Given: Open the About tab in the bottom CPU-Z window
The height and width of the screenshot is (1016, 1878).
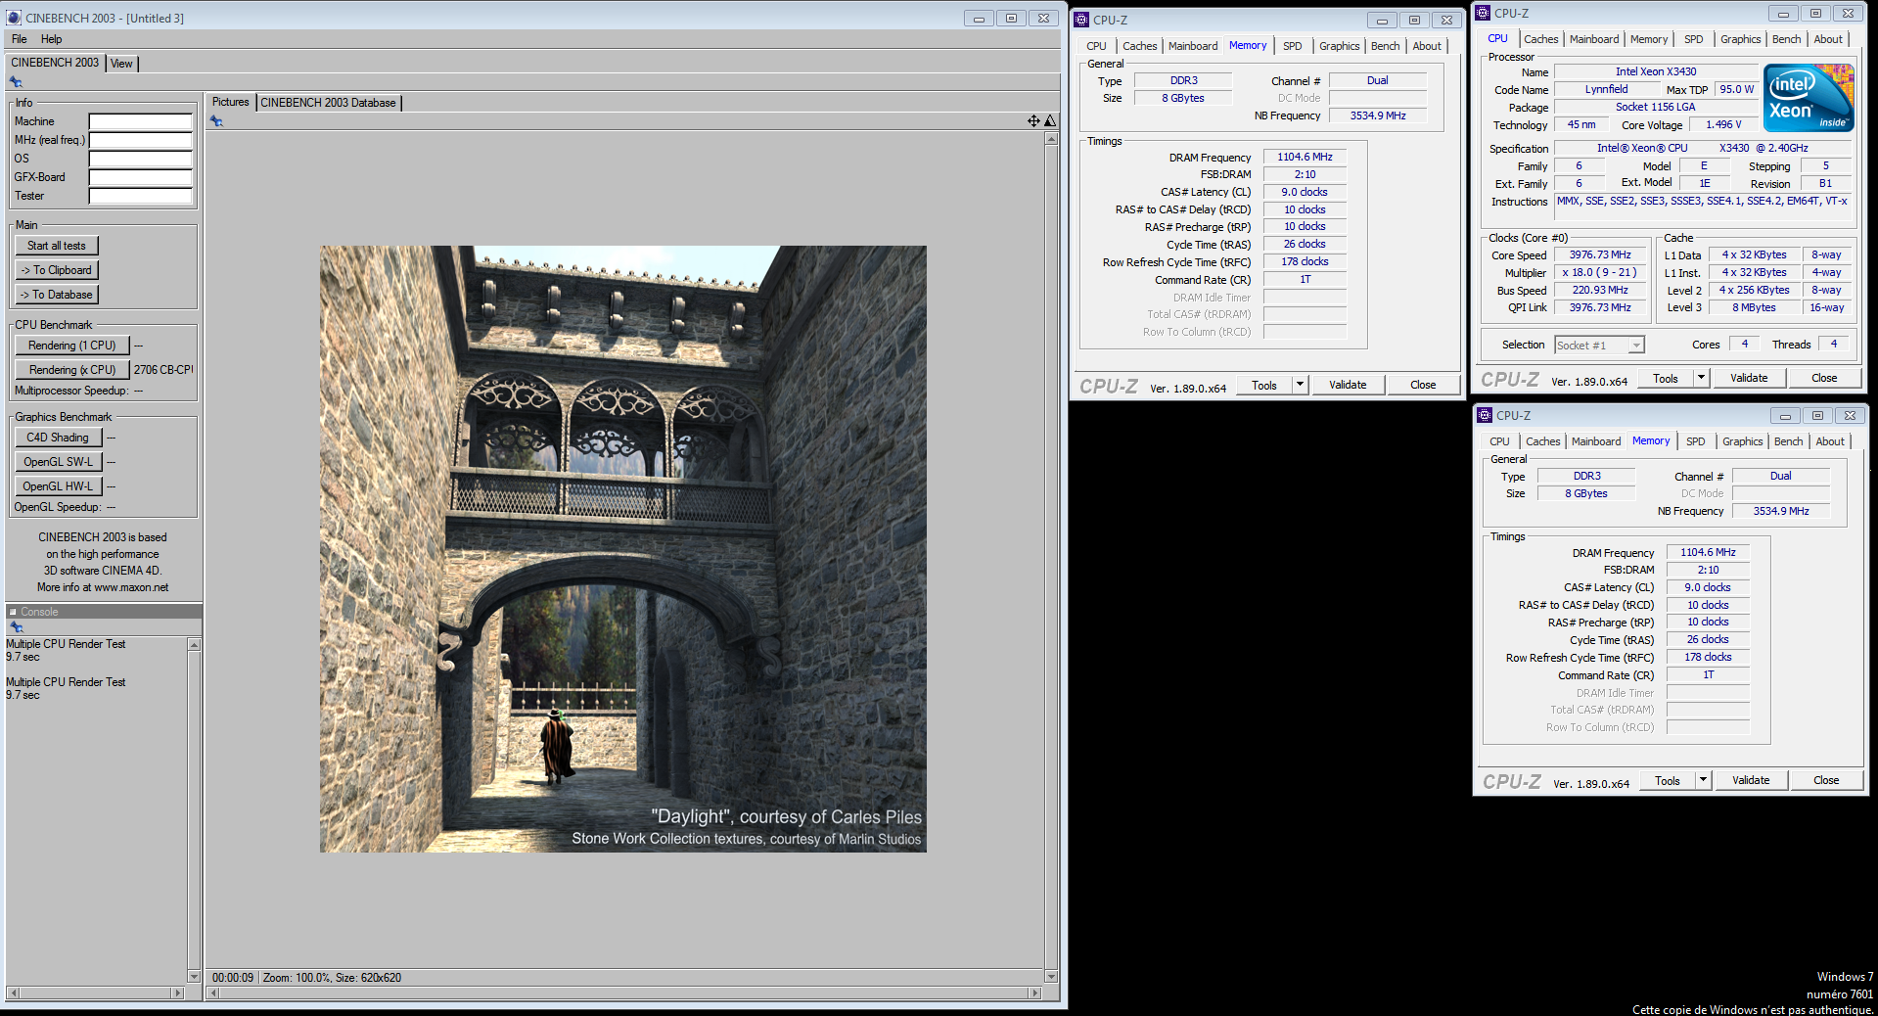Looking at the screenshot, I should pos(1830,441).
